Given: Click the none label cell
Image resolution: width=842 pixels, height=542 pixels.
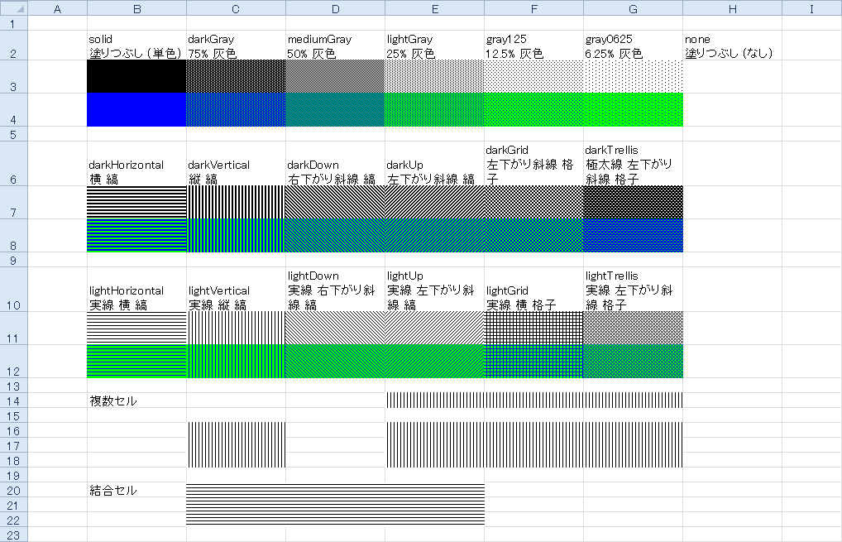Looking at the screenshot, I should pos(732,46).
